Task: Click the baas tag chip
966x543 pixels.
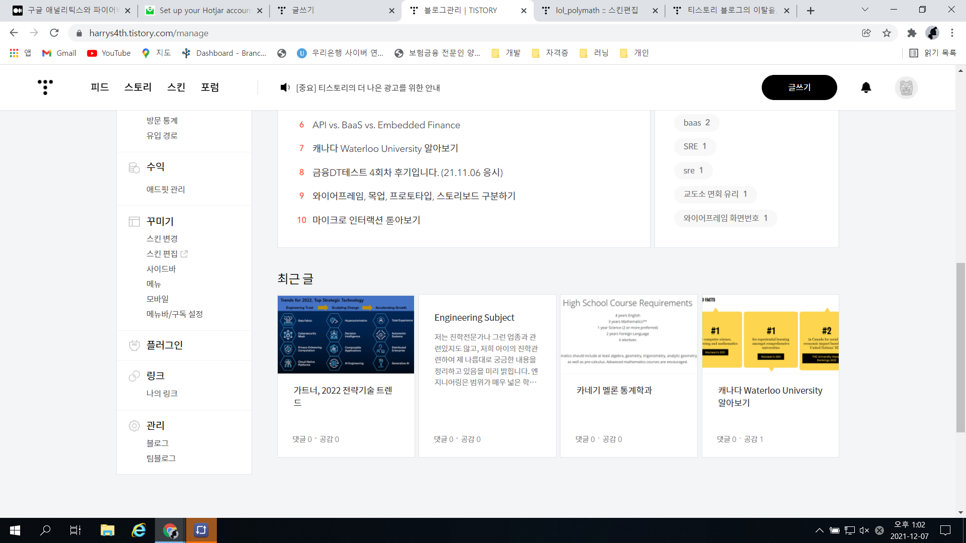Action: 696,123
